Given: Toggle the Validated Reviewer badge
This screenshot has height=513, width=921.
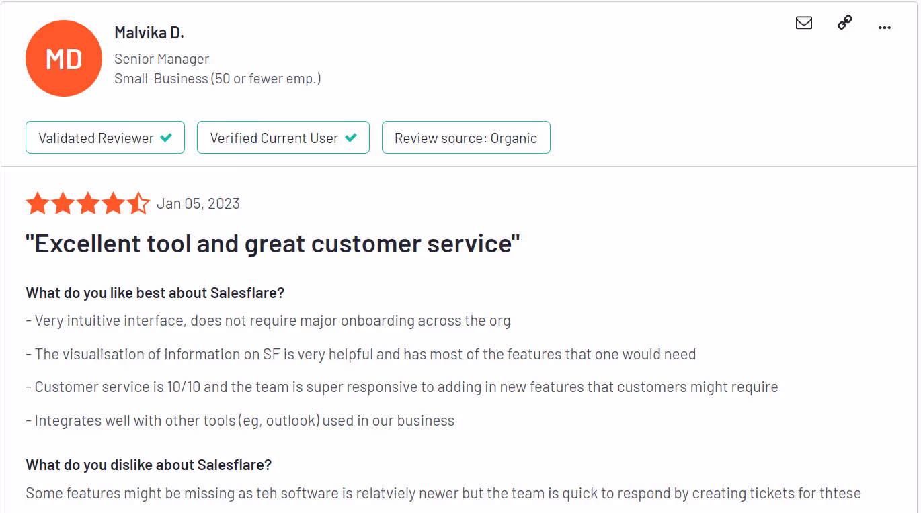Looking at the screenshot, I should [105, 137].
